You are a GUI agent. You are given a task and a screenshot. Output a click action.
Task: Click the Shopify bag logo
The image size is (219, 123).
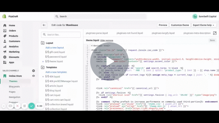(4, 16)
